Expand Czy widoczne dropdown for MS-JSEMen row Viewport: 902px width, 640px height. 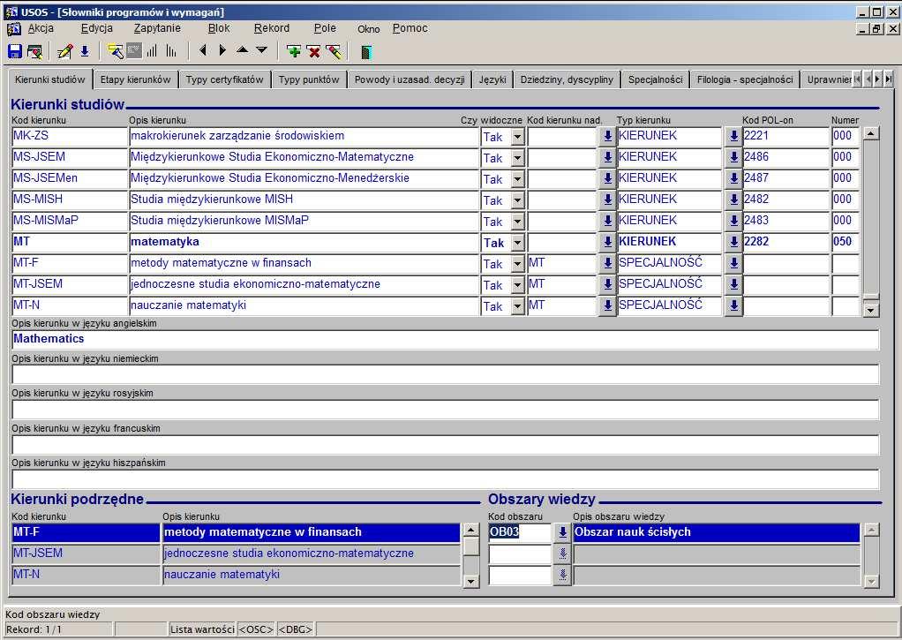point(518,179)
